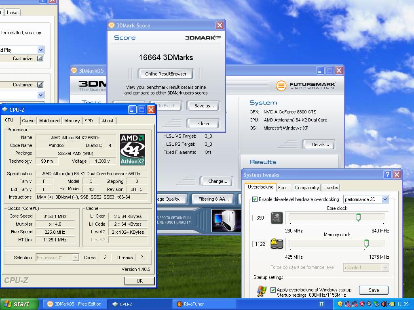Select the Overclocking tab in System tweaks
The height and width of the screenshot is (310, 414).
[261, 187]
